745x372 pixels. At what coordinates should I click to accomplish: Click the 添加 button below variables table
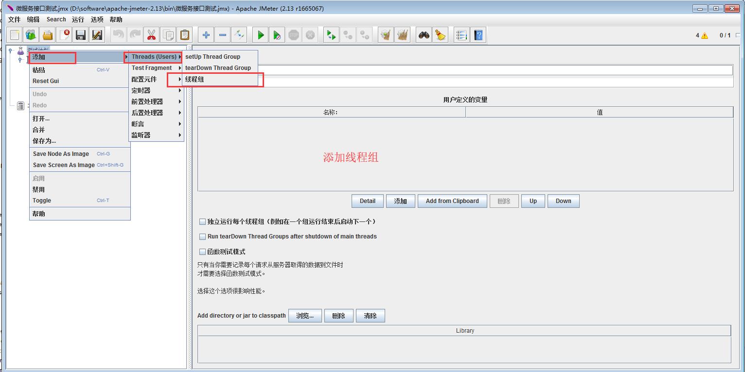401,201
